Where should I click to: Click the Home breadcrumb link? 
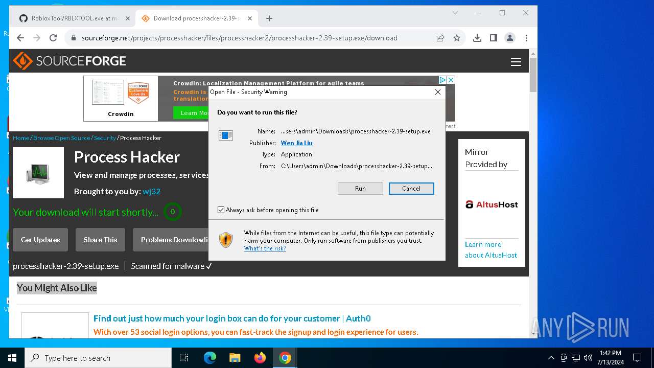(x=21, y=138)
